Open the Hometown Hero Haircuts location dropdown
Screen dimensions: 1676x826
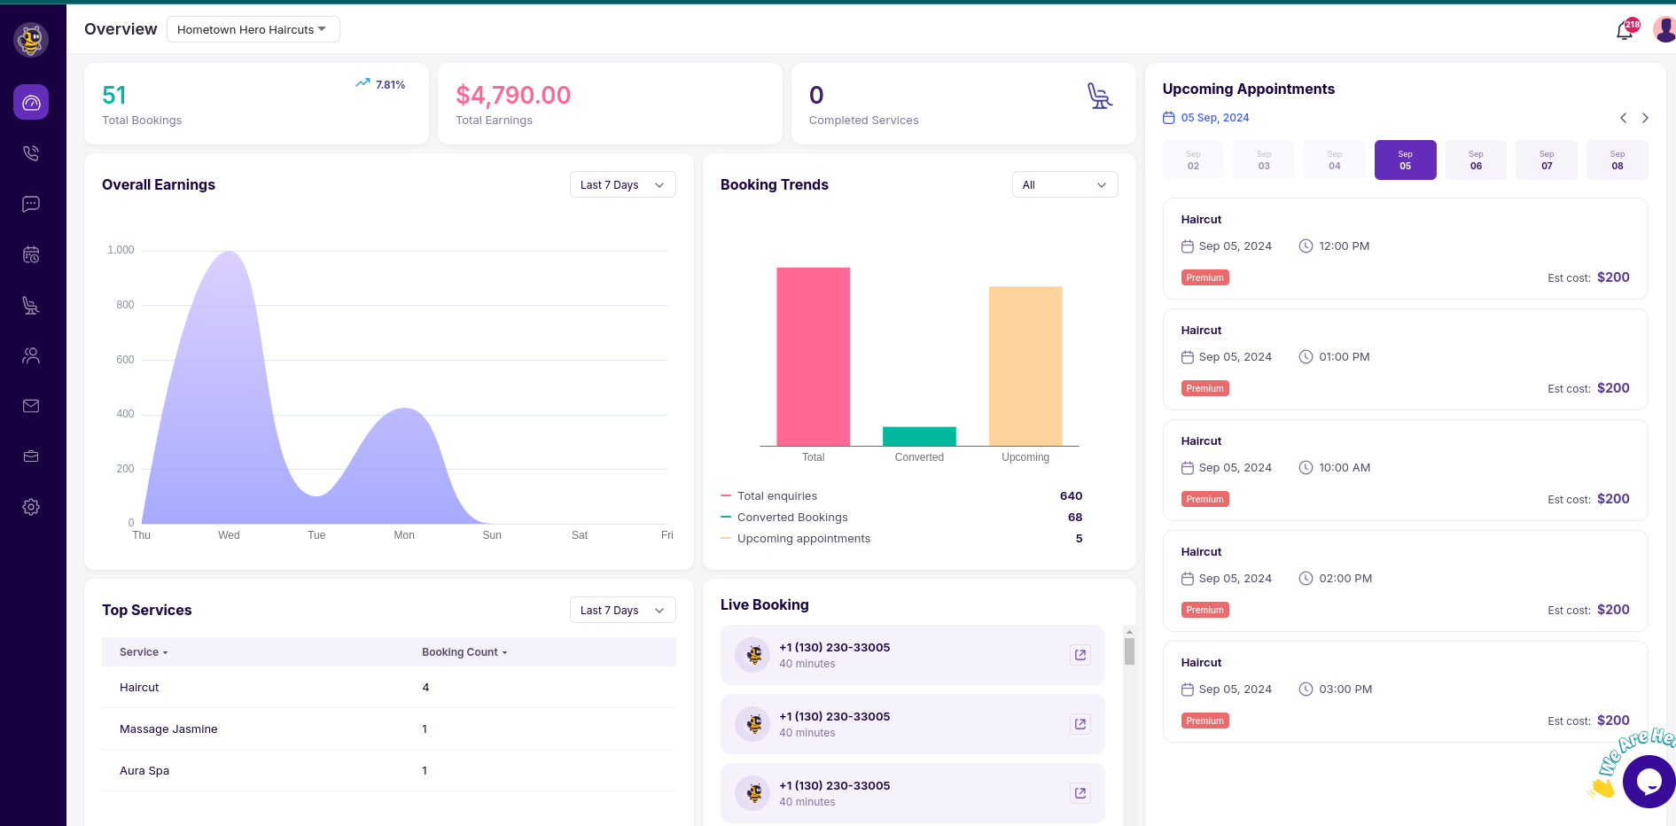coord(253,29)
